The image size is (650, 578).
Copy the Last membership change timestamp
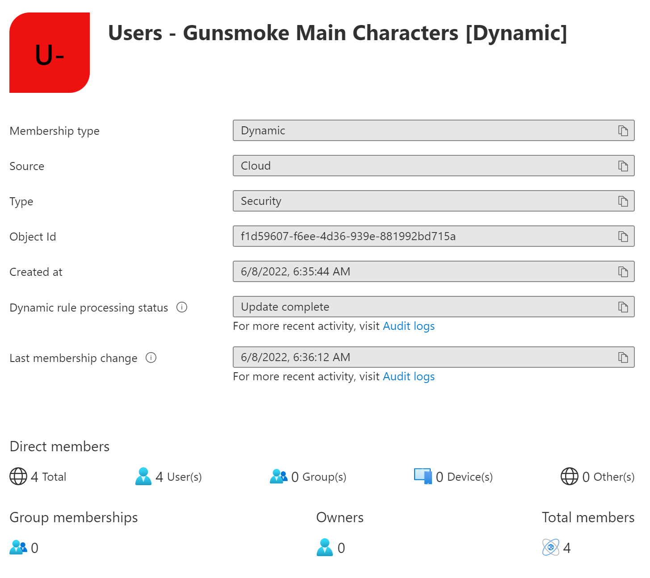click(x=623, y=357)
